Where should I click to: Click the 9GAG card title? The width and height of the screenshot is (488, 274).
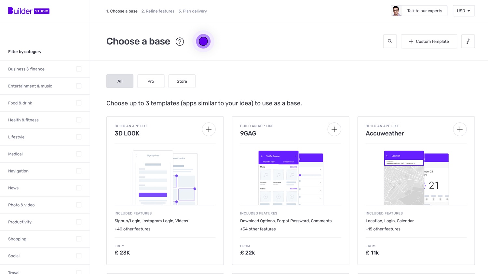[x=248, y=133]
